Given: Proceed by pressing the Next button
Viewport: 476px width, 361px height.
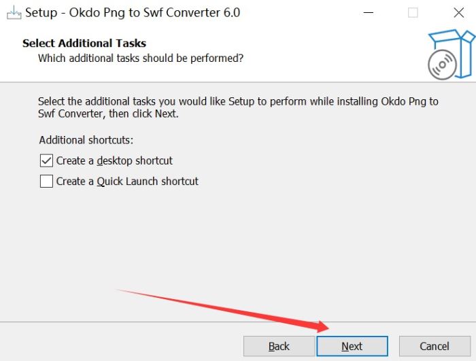Looking at the screenshot, I should (x=352, y=346).
